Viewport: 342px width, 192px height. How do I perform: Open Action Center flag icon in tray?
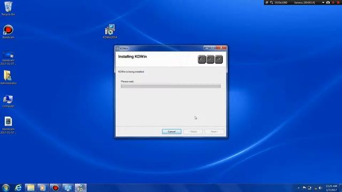[x=304, y=188]
